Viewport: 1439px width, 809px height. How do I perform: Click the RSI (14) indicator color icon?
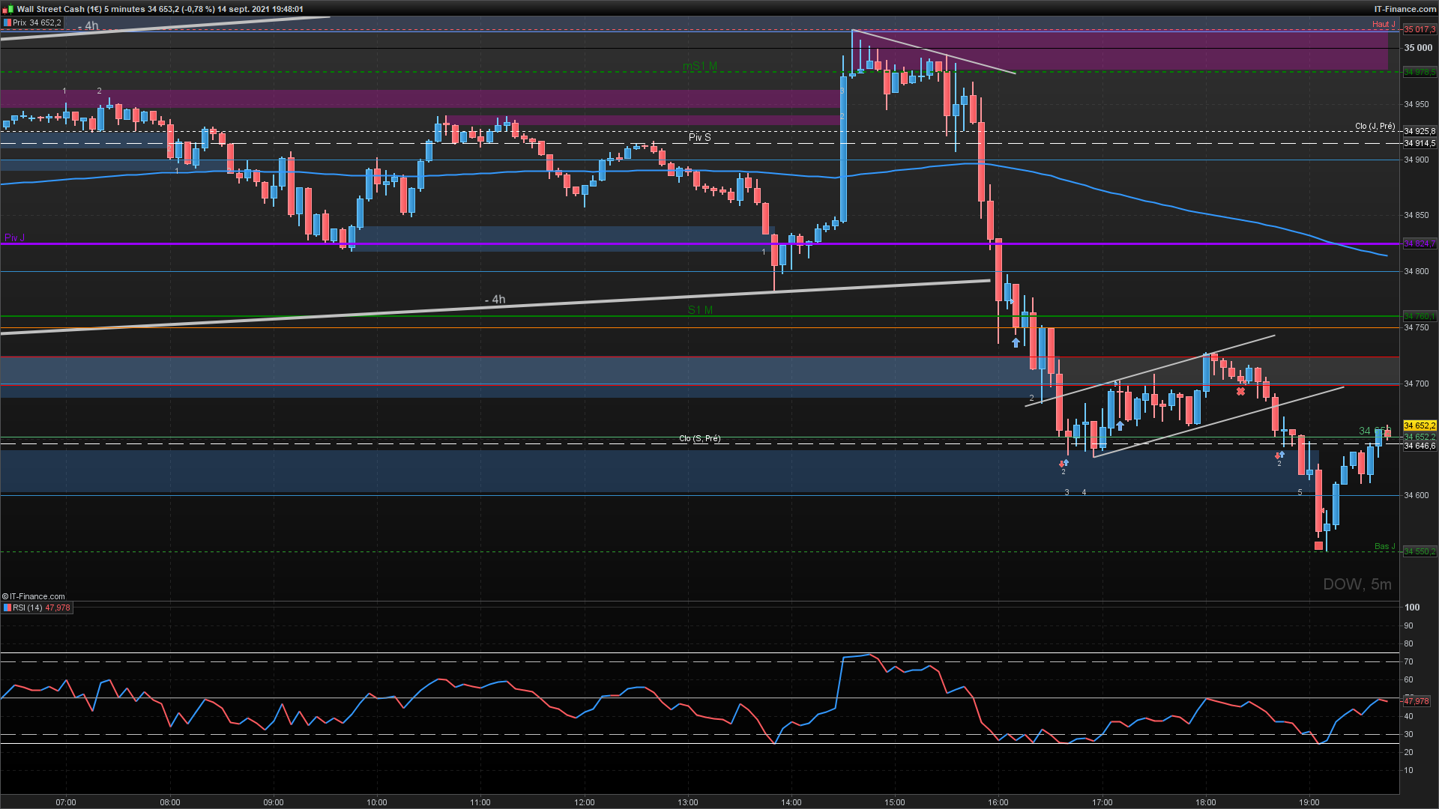click(x=7, y=607)
